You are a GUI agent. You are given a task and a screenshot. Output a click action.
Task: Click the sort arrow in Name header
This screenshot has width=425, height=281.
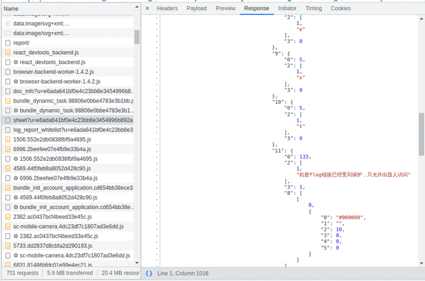click(137, 7)
